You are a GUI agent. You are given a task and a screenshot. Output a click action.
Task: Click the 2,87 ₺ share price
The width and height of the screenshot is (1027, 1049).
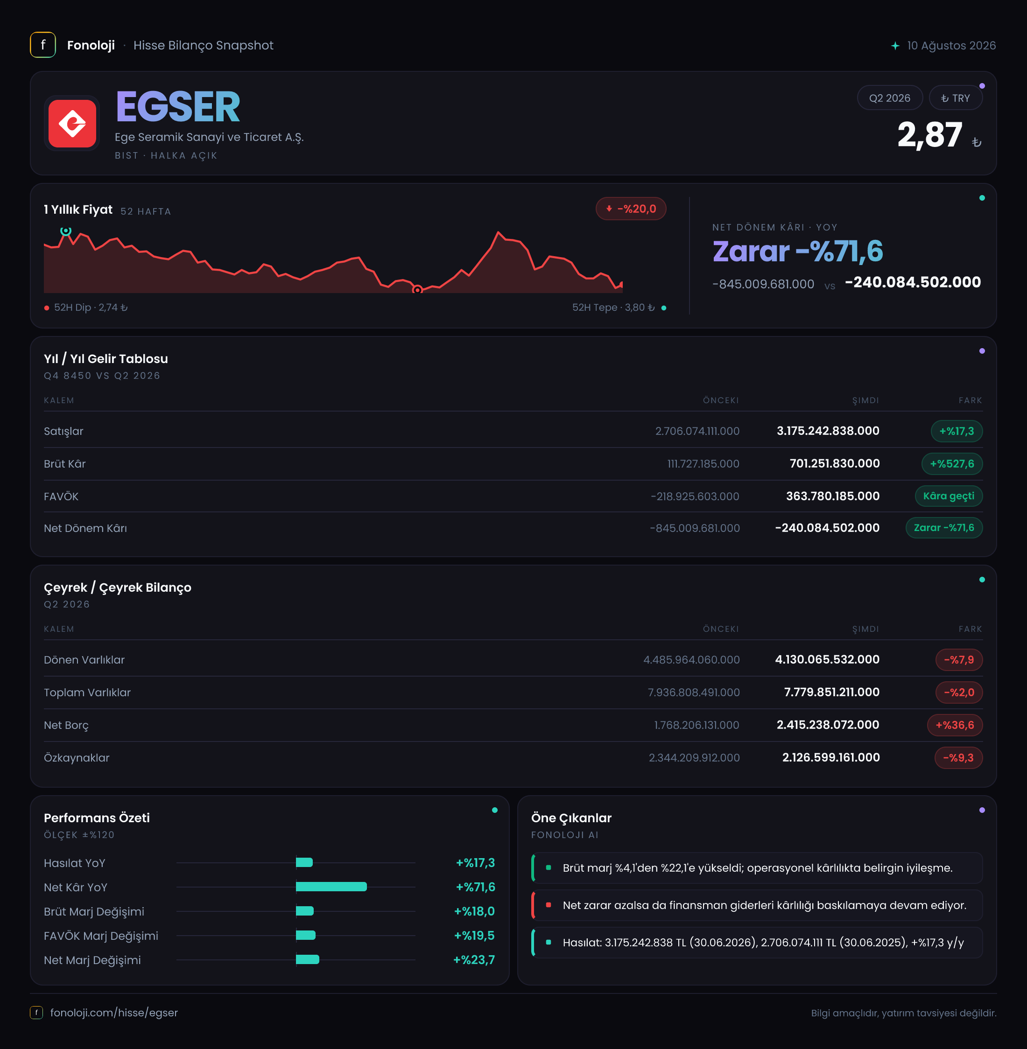coord(939,134)
